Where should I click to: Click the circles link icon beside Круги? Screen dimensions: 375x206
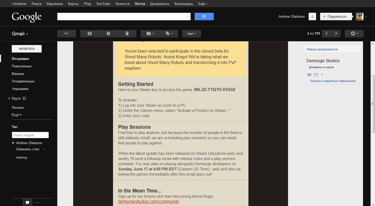click(x=24, y=98)
